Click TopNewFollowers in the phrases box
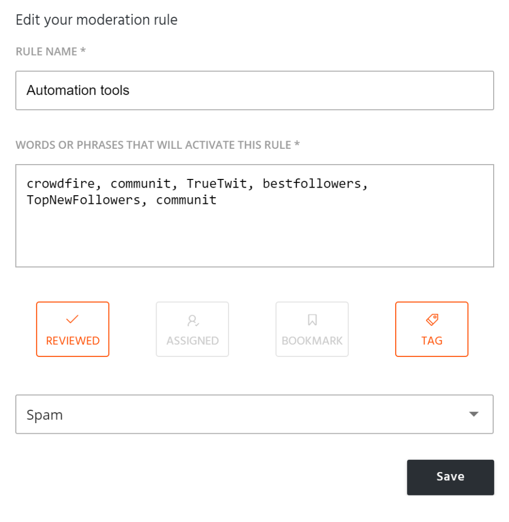 click(x=83, y=200)
